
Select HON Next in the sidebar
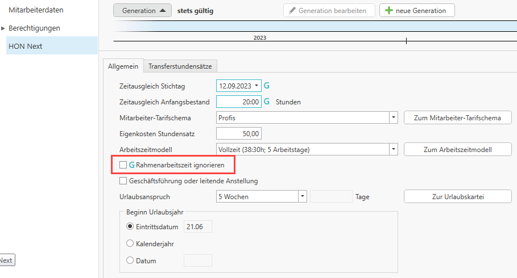(26, 46)
